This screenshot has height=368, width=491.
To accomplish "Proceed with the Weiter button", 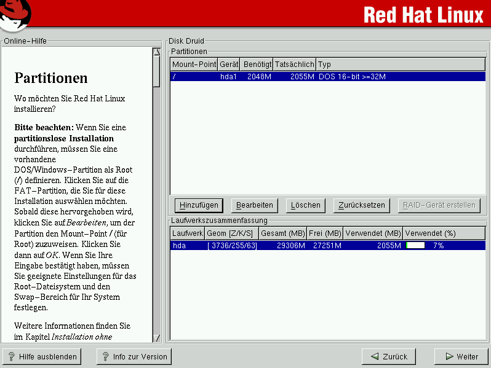I will 461,356.
